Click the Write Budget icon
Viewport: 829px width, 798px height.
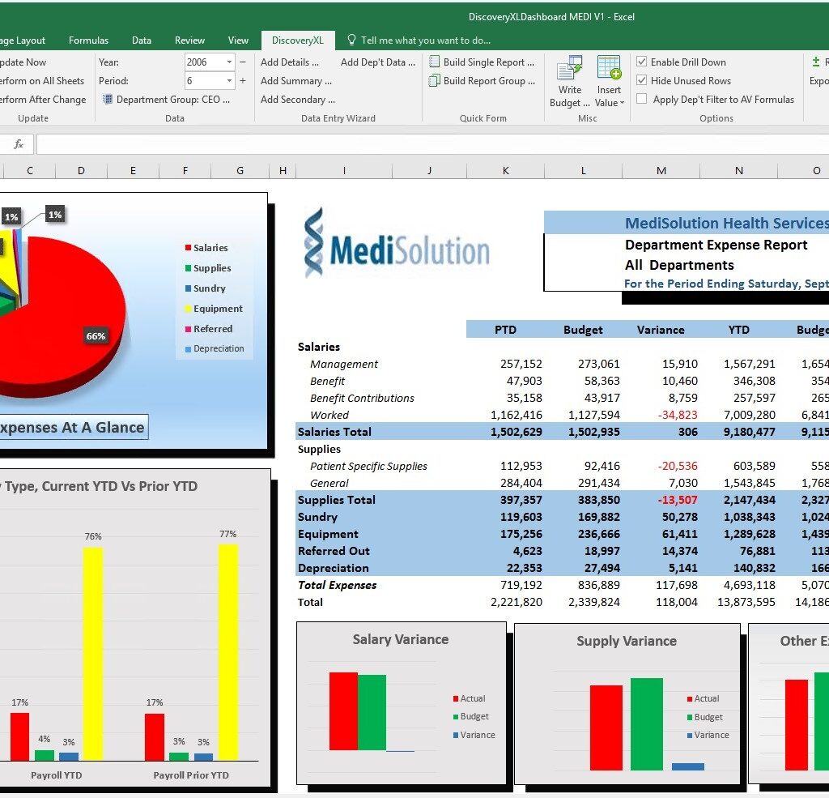pyautogui.click(x=570, y=68)
